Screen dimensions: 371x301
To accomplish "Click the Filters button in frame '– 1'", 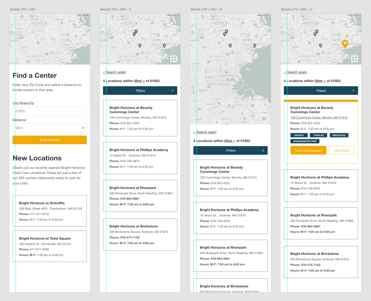I will (x=140, y=91).
